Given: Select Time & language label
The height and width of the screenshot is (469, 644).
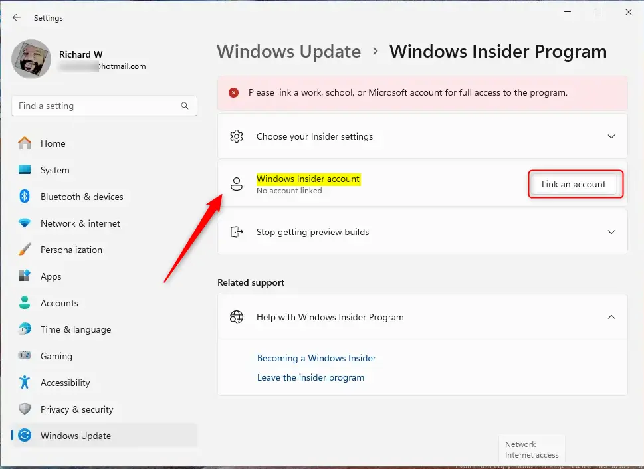Looking at the screenshot, I should (76, 329).
